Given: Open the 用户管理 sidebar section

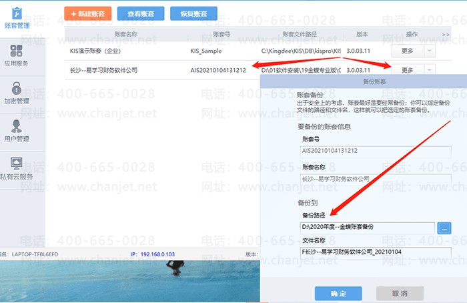Looking at the screenshot, I should (x=16, y=130).
